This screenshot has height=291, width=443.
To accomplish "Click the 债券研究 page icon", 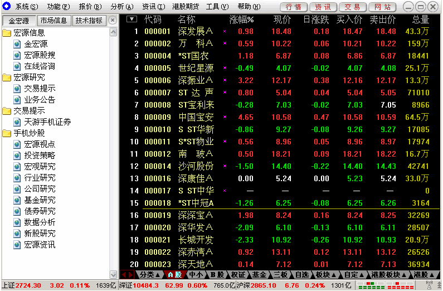I will coord(17,211).
